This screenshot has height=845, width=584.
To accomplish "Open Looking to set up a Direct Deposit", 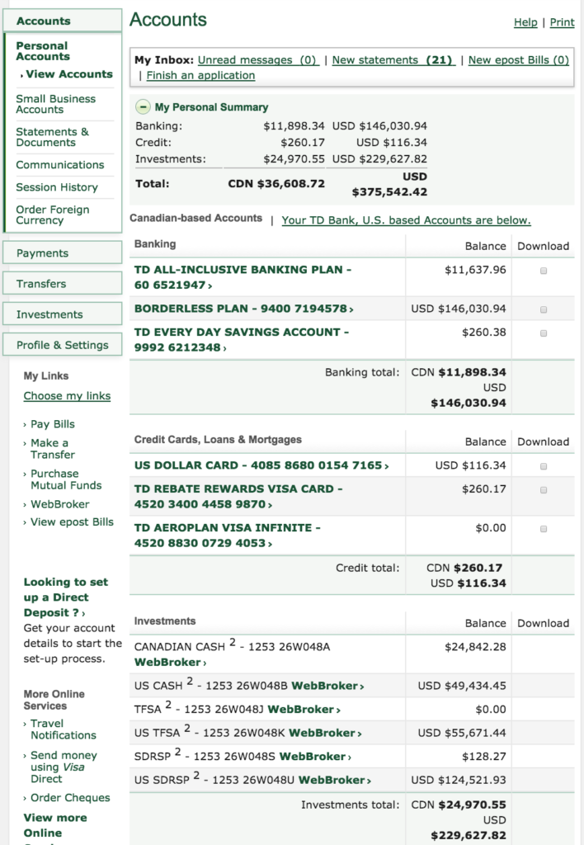I will [x=66, y=597].
